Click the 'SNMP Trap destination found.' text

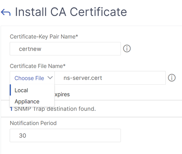(55, 109)
